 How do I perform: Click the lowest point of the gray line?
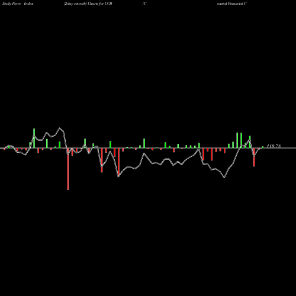(x=224, y=178)
